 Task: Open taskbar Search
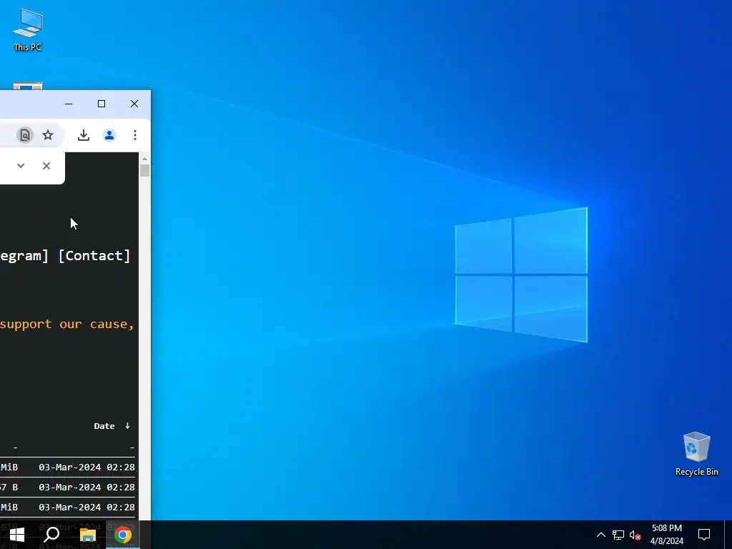click(x=51, y=535)
